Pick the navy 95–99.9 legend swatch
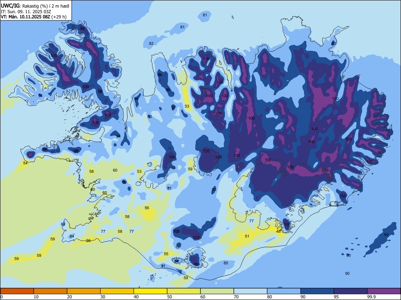401x300 pixels. pos(350,291)
